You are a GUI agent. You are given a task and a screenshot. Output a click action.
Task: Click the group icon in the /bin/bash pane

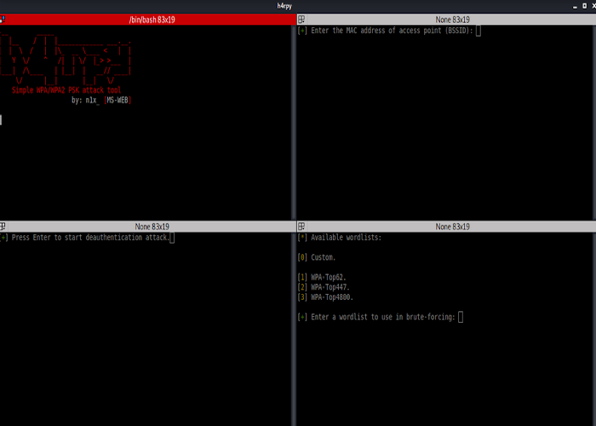[3, 20]
